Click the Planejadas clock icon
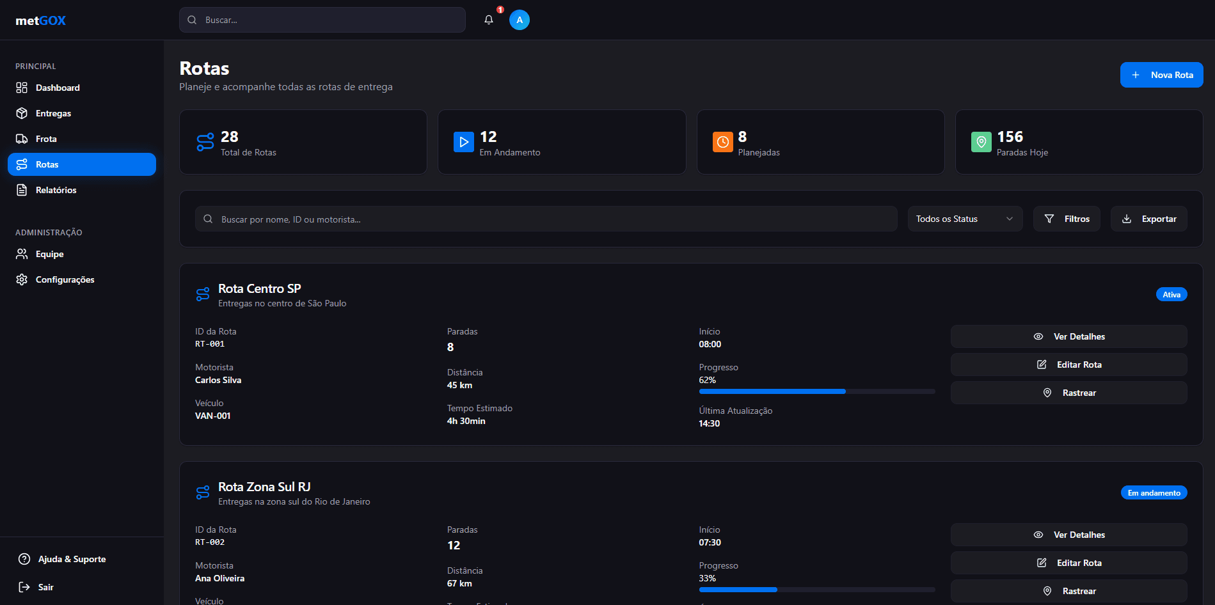Image resolution: width=1215 pixels, height=605 pixels. (x=723, y=142)
